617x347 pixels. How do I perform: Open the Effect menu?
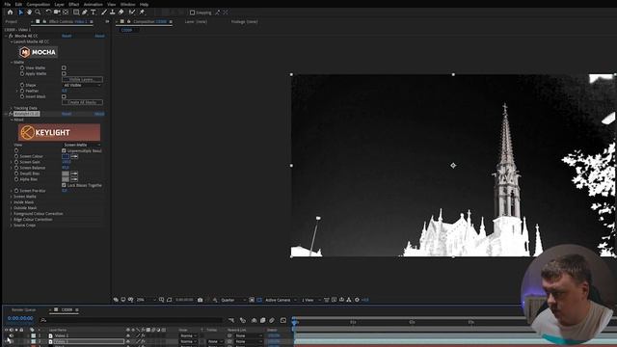tap(73, 4)
